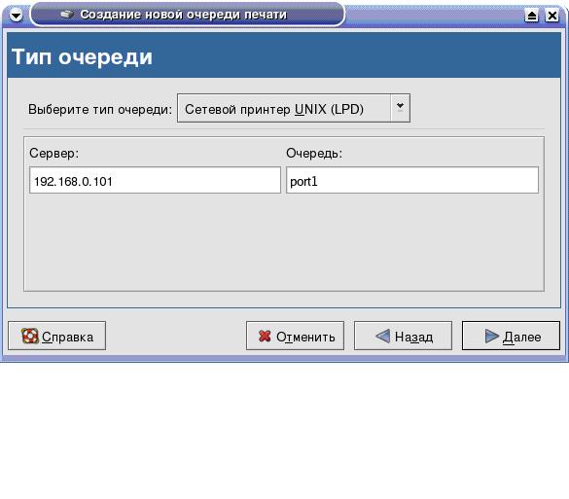Open the window menu in the title bar
Image resolution: width=569 pixels, height=499 pixels.
click(16, 16)
